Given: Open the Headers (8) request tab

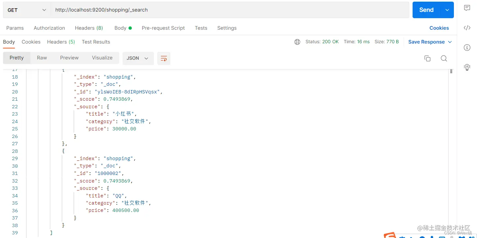Looking at the screenshot, I should pos(89,28).
